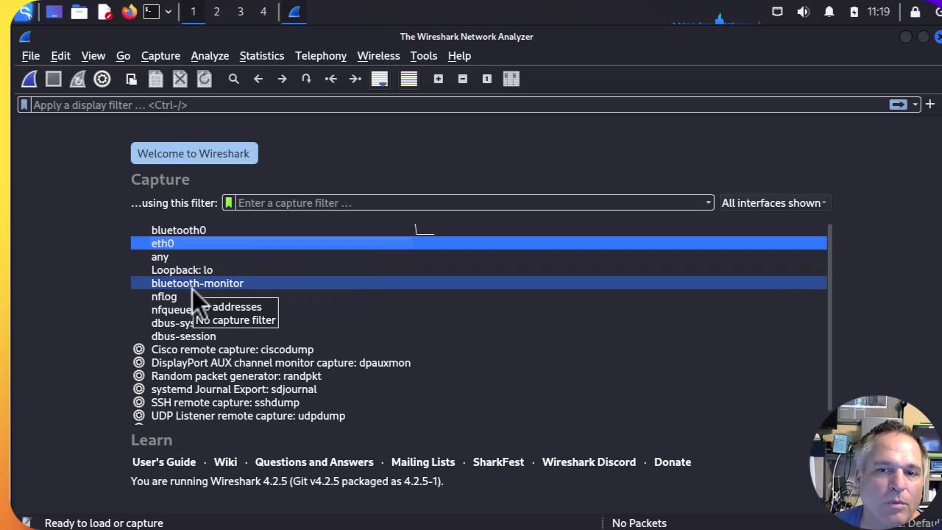Image resolution: width=942 pixels, height=530 pixels.
Task: Open the Wireless menu
Action: coord(378,56)
